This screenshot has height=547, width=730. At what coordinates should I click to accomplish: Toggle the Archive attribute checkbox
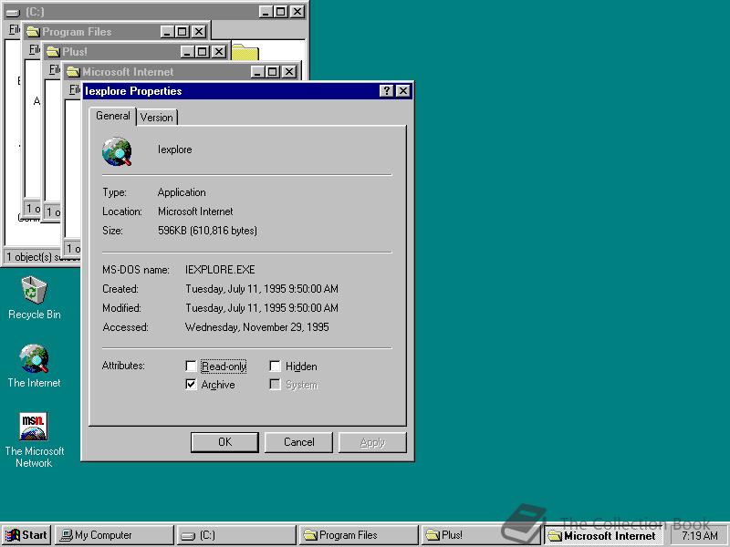(x=191, y=384)
